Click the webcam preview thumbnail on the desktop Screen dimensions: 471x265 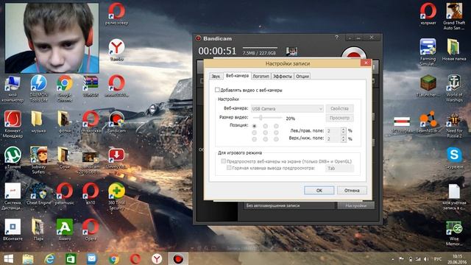pos(52,38)
